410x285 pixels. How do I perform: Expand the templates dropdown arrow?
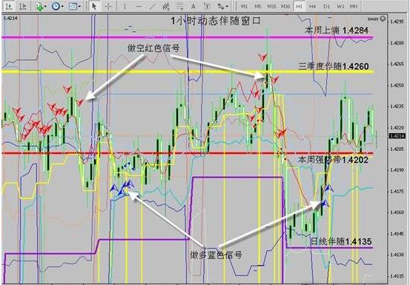(79, 7)
